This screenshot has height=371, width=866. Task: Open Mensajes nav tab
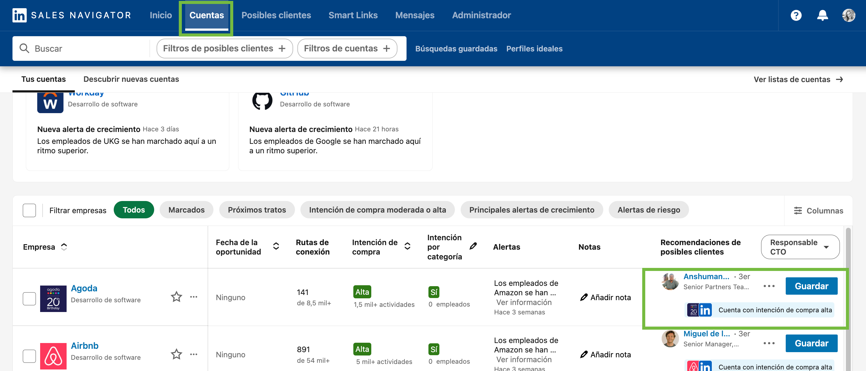[x=414, y=15]
